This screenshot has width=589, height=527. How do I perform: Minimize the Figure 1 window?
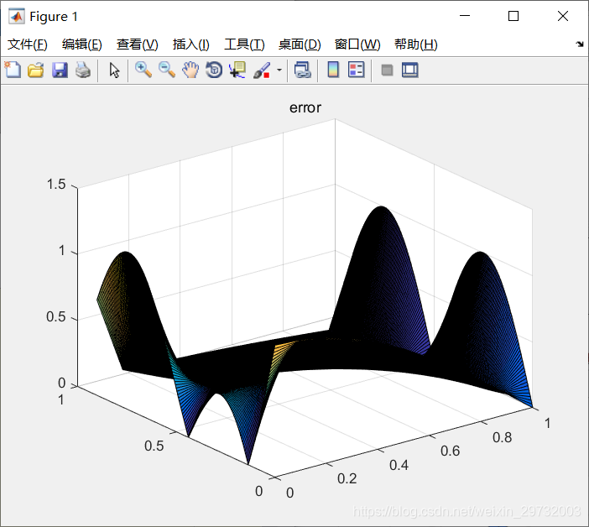click(x=465, y=16)
